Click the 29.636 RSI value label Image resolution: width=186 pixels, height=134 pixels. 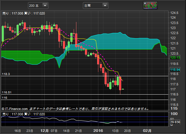tap(175, 122)
